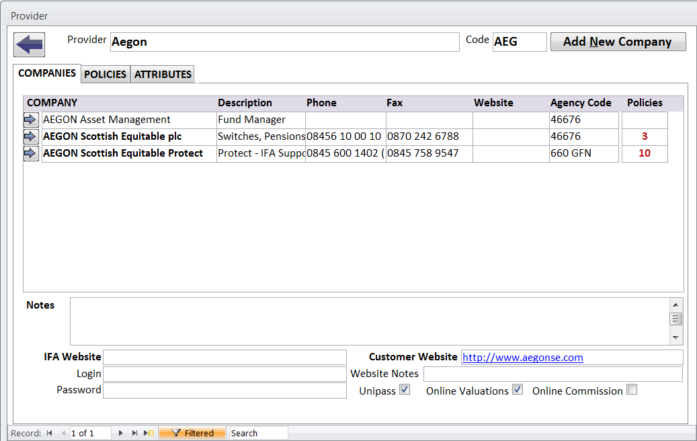Go to first record in navigation bar

[x=49, y=433]
